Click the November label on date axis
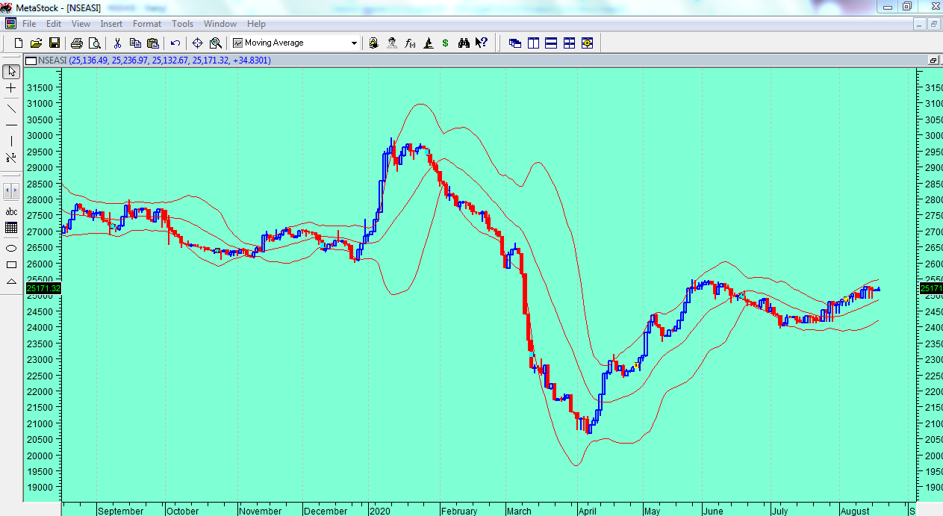This screenshot has width=943, height=516. (x=261, y=511)
